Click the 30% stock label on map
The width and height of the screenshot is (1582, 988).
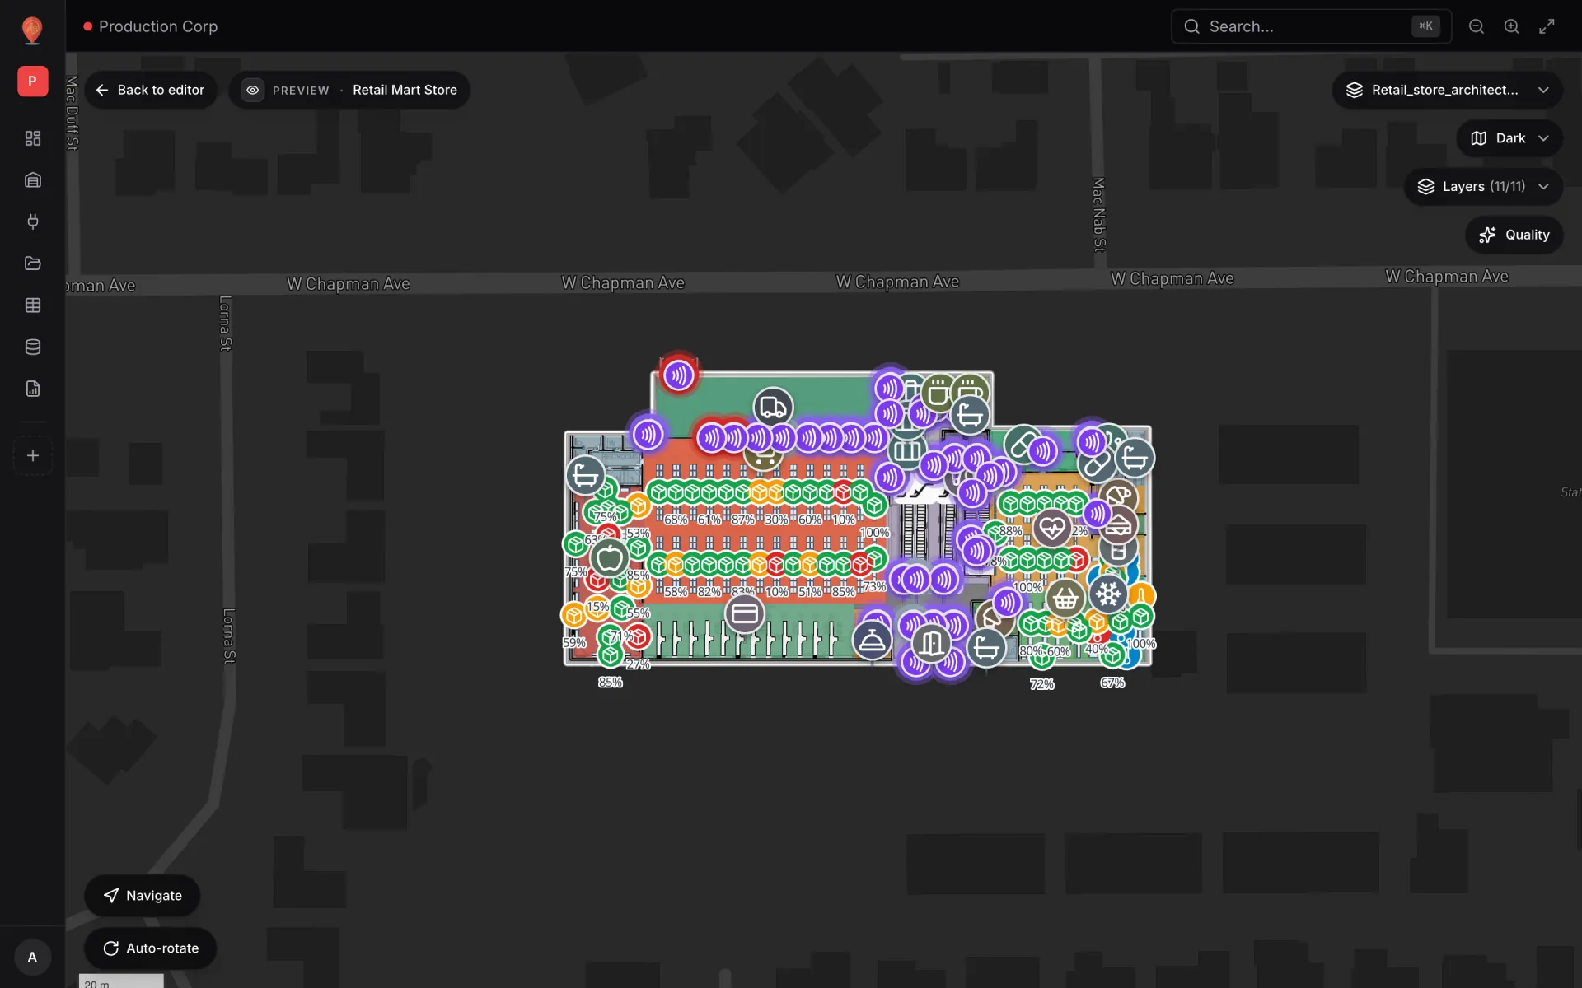coord(776,520)
